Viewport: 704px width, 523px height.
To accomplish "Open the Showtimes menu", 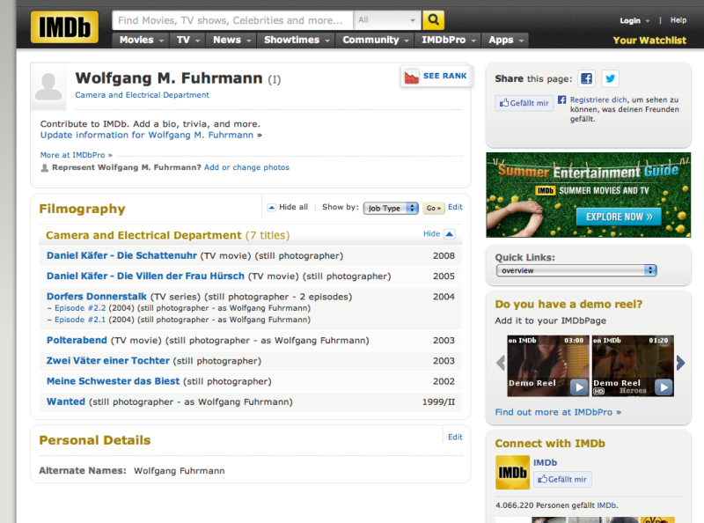I will tap(297, 40).
